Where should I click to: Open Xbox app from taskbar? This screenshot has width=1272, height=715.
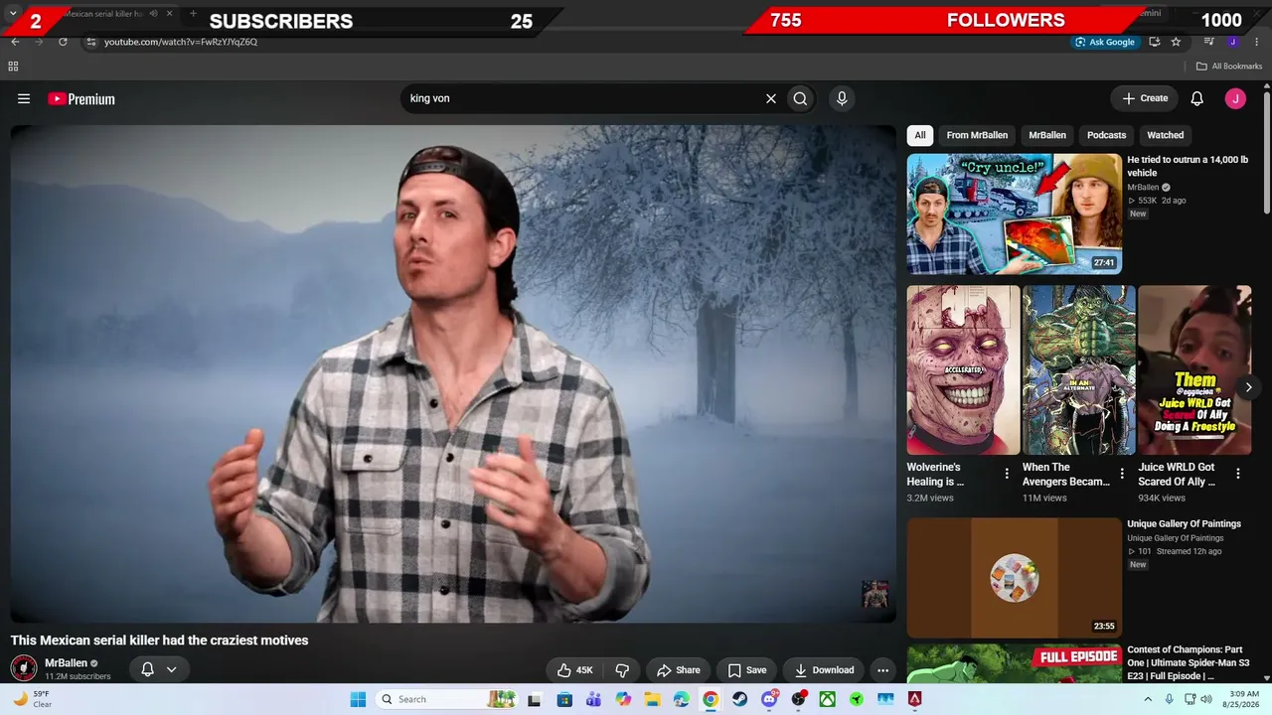(827, 699)
